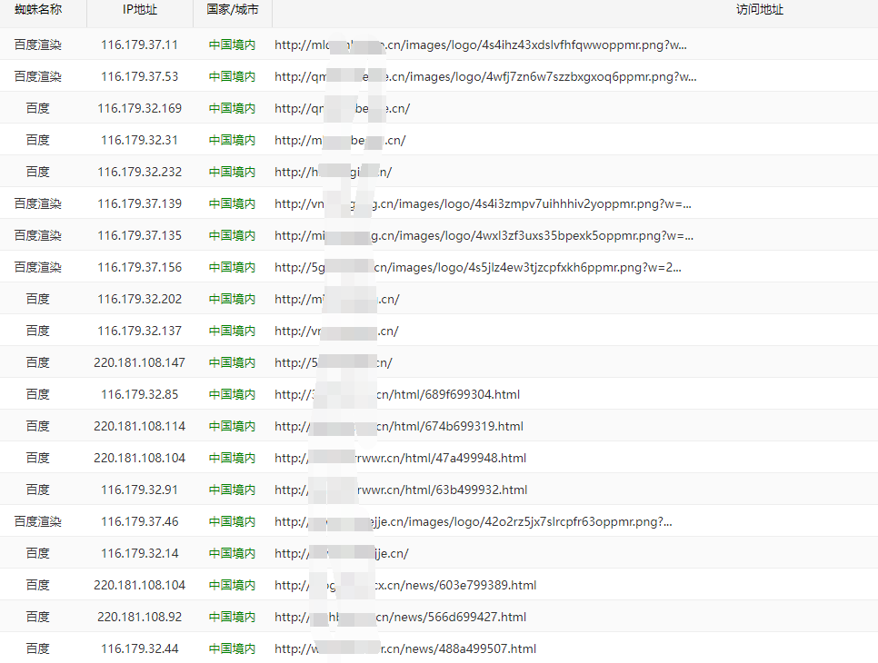Viewport: 878px width, 663px height.
Task: Select IP address 116.179.37.156
Action: 139,267
